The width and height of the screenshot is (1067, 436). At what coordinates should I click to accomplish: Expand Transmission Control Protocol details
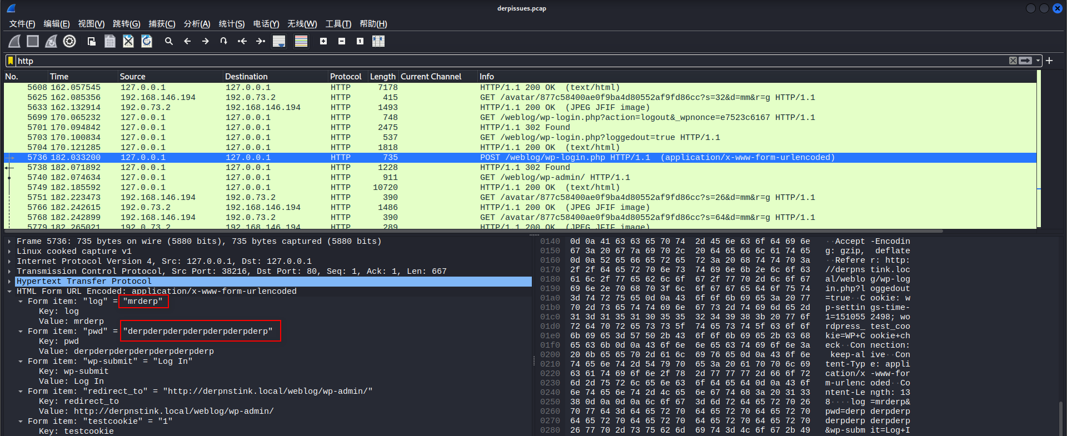(x=9, y=272)
